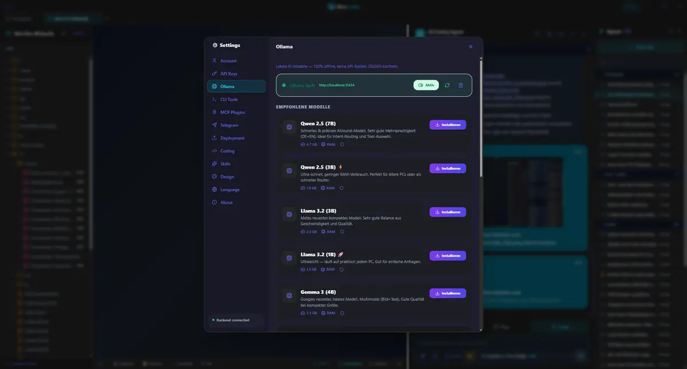Install the Qwen 2.5 (7B) model
Screen dimensions: 687x369
[x=448, y=125]
